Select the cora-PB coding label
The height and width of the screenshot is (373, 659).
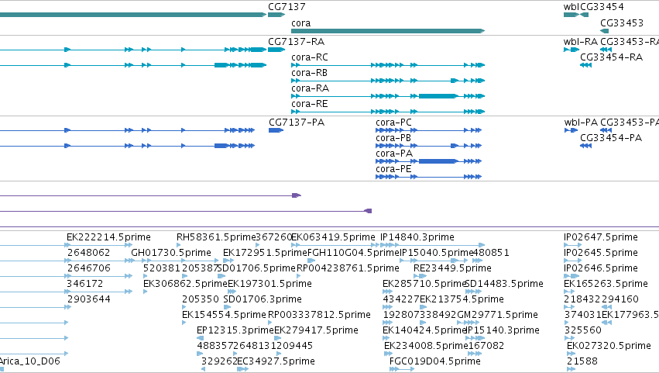pos(393,138)
